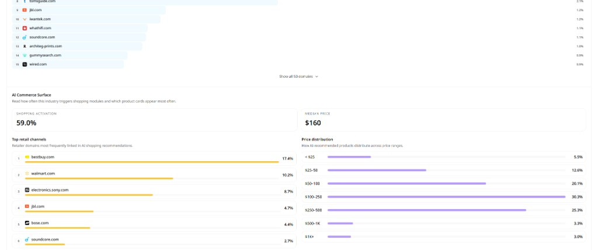The width and height of the screenshot is (598, 250).
Task: Click the whathifi.com red star icon
Action: click(x=25, y=28)
